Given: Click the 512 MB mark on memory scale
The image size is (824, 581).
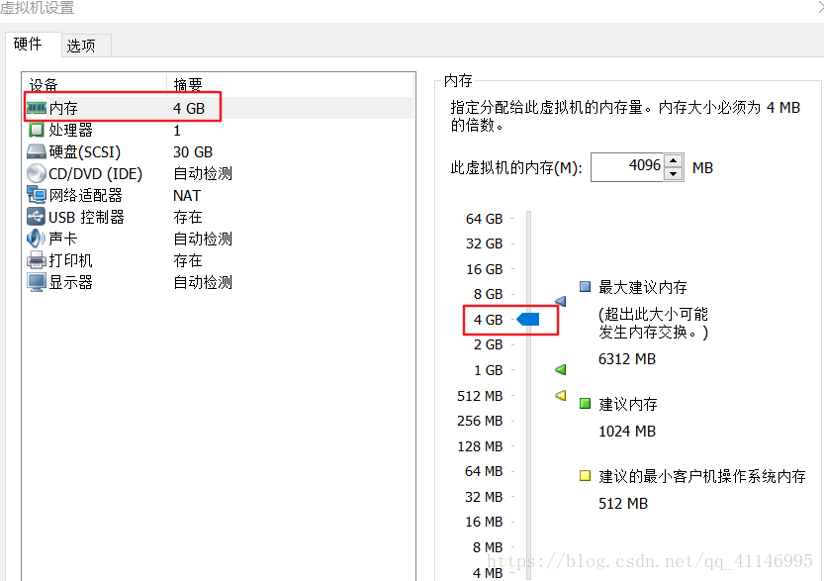Looking at the screenshot, I should pyautogui.click(x=480, y=396).
